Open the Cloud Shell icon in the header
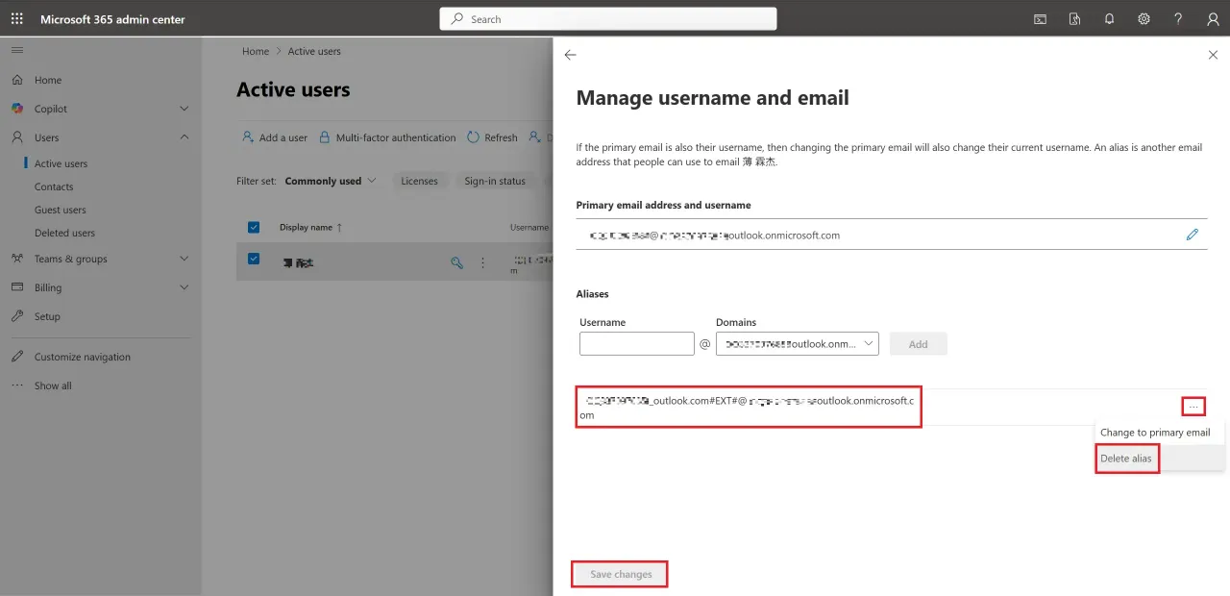Viewport: 1230px width, 596px height. point(1040,19)
